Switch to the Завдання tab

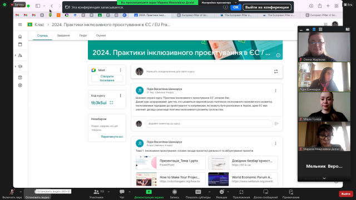63,36
